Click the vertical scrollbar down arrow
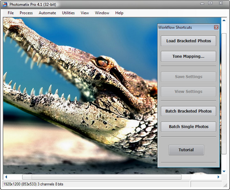The width and height of the screenshot is (230, 190). pyautogui.click(x=224, y=172)
